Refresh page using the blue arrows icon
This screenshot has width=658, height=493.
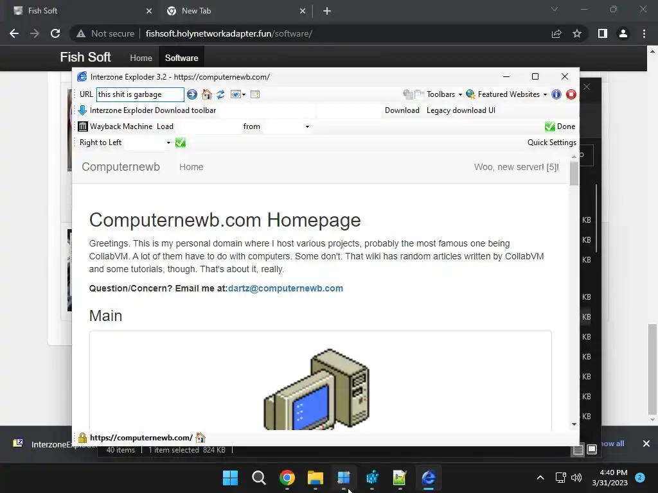(x=220, y=94)
